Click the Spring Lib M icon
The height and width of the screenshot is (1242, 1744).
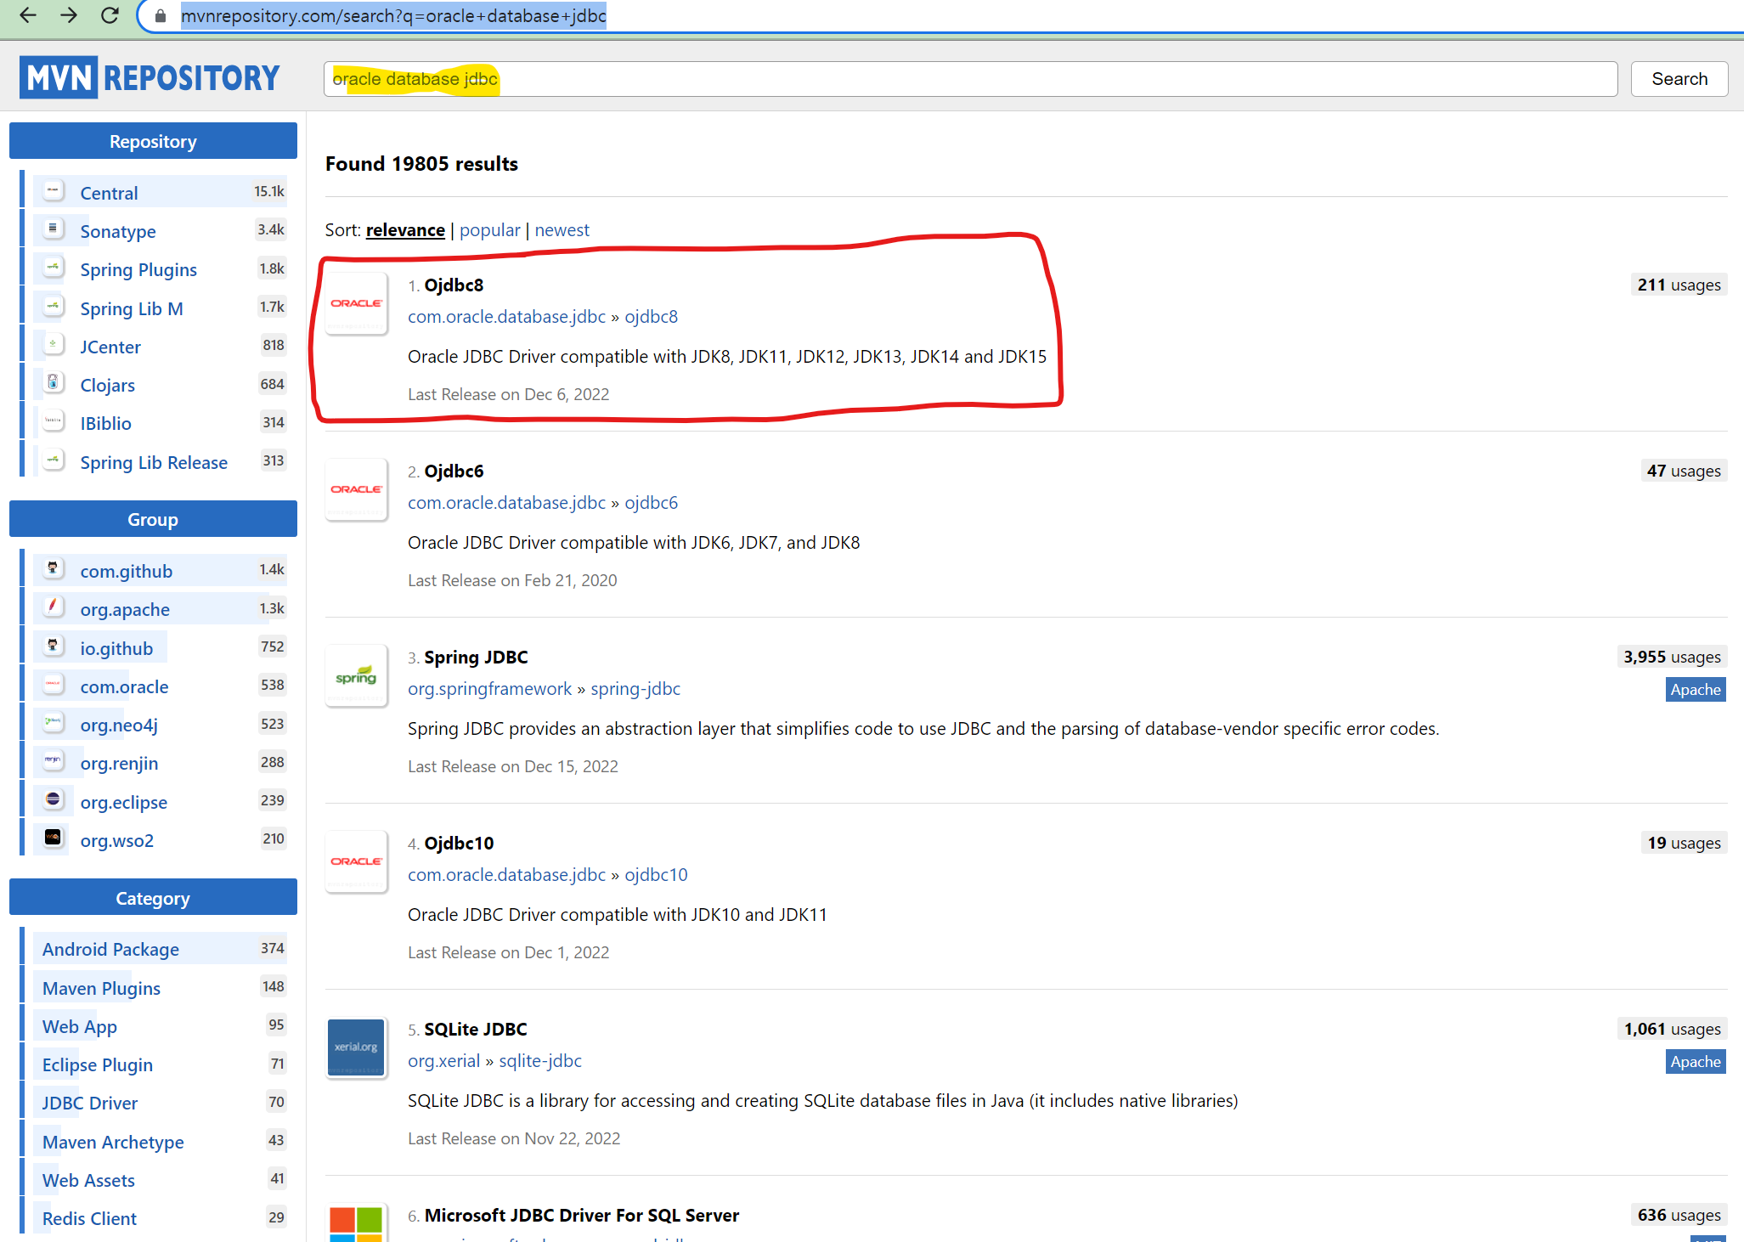pyautogui.click(x=53, y=307)
